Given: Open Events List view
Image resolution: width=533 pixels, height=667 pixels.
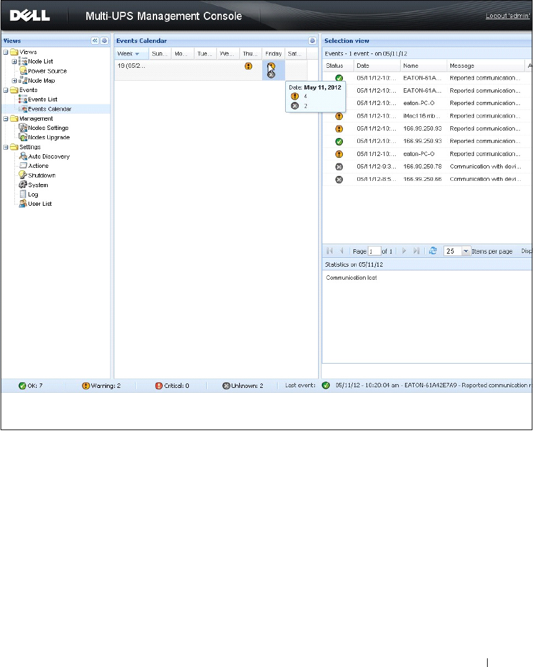Looking at the screenshot, I should (x=42, y=99).
